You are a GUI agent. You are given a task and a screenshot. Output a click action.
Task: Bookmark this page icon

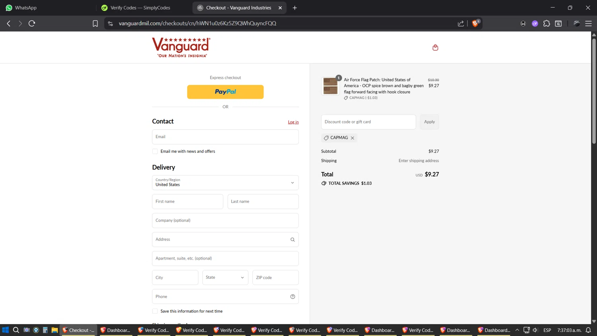pos(95,23)
